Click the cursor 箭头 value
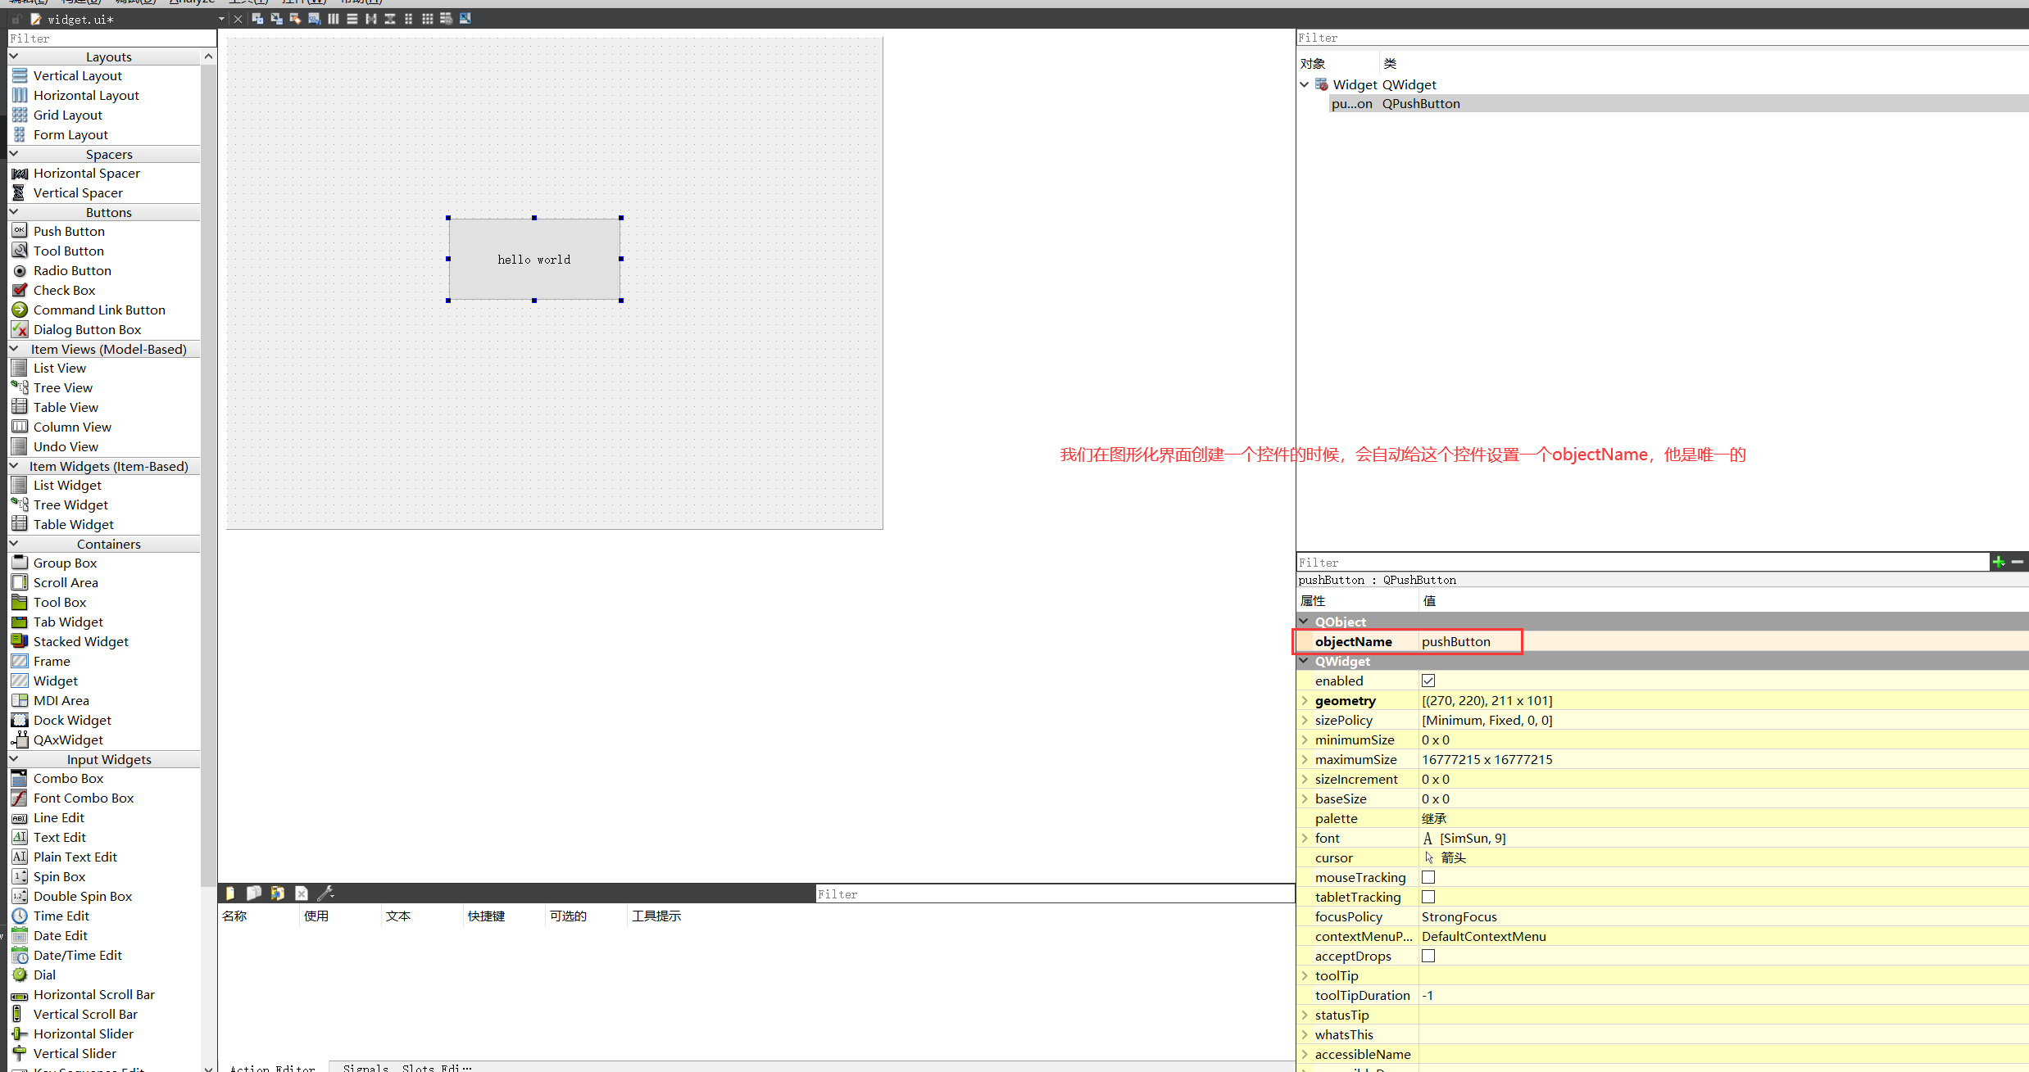The height and width of the screenshot is (1072, 2029). [x=1453, y=857]
